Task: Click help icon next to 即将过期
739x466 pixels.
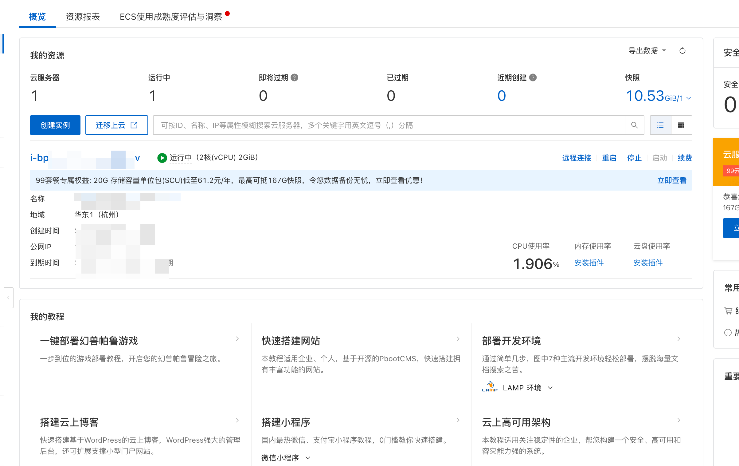Action: tap(294, 78)
